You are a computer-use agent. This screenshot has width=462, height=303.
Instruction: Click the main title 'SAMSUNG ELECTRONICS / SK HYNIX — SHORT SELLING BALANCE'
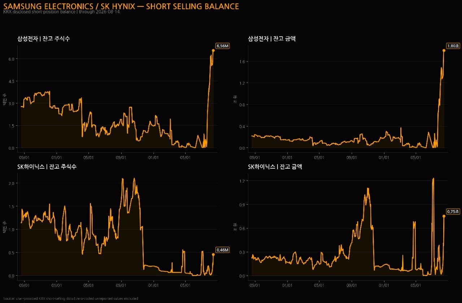(x=121, y=6)
